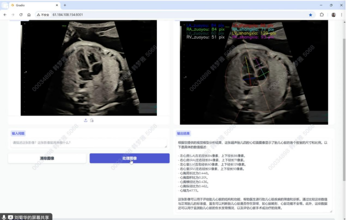Image resolution: width=346 pixels, height=220 pixels.
Task: Open a new browser tab
Action: tap(64, 5)
